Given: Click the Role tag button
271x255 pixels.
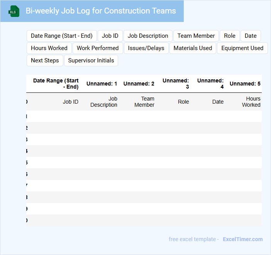Looking at the screenshot, I should [x=230, y=36].
